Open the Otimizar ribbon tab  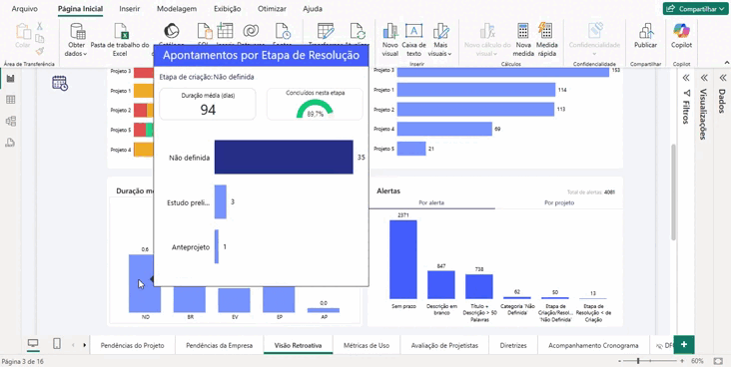pos(273,9)
